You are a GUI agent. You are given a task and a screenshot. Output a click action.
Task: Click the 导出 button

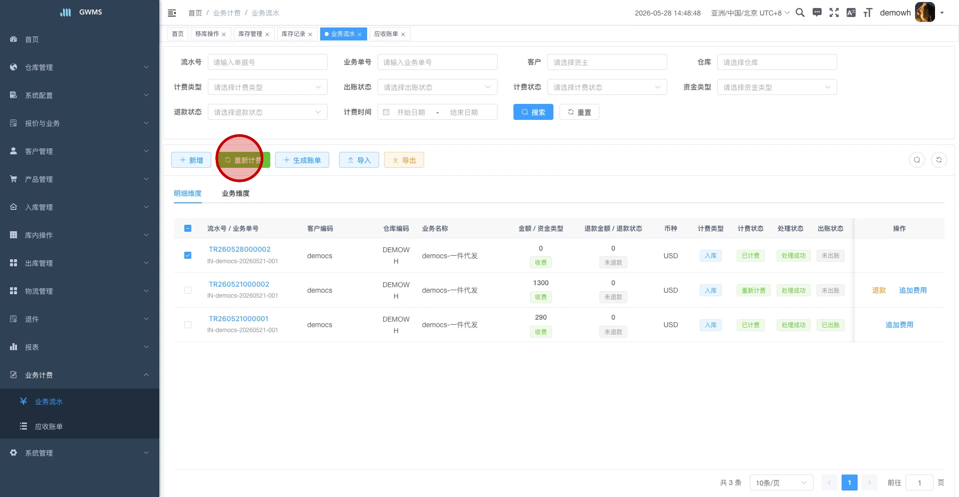(x=404, y=160)
